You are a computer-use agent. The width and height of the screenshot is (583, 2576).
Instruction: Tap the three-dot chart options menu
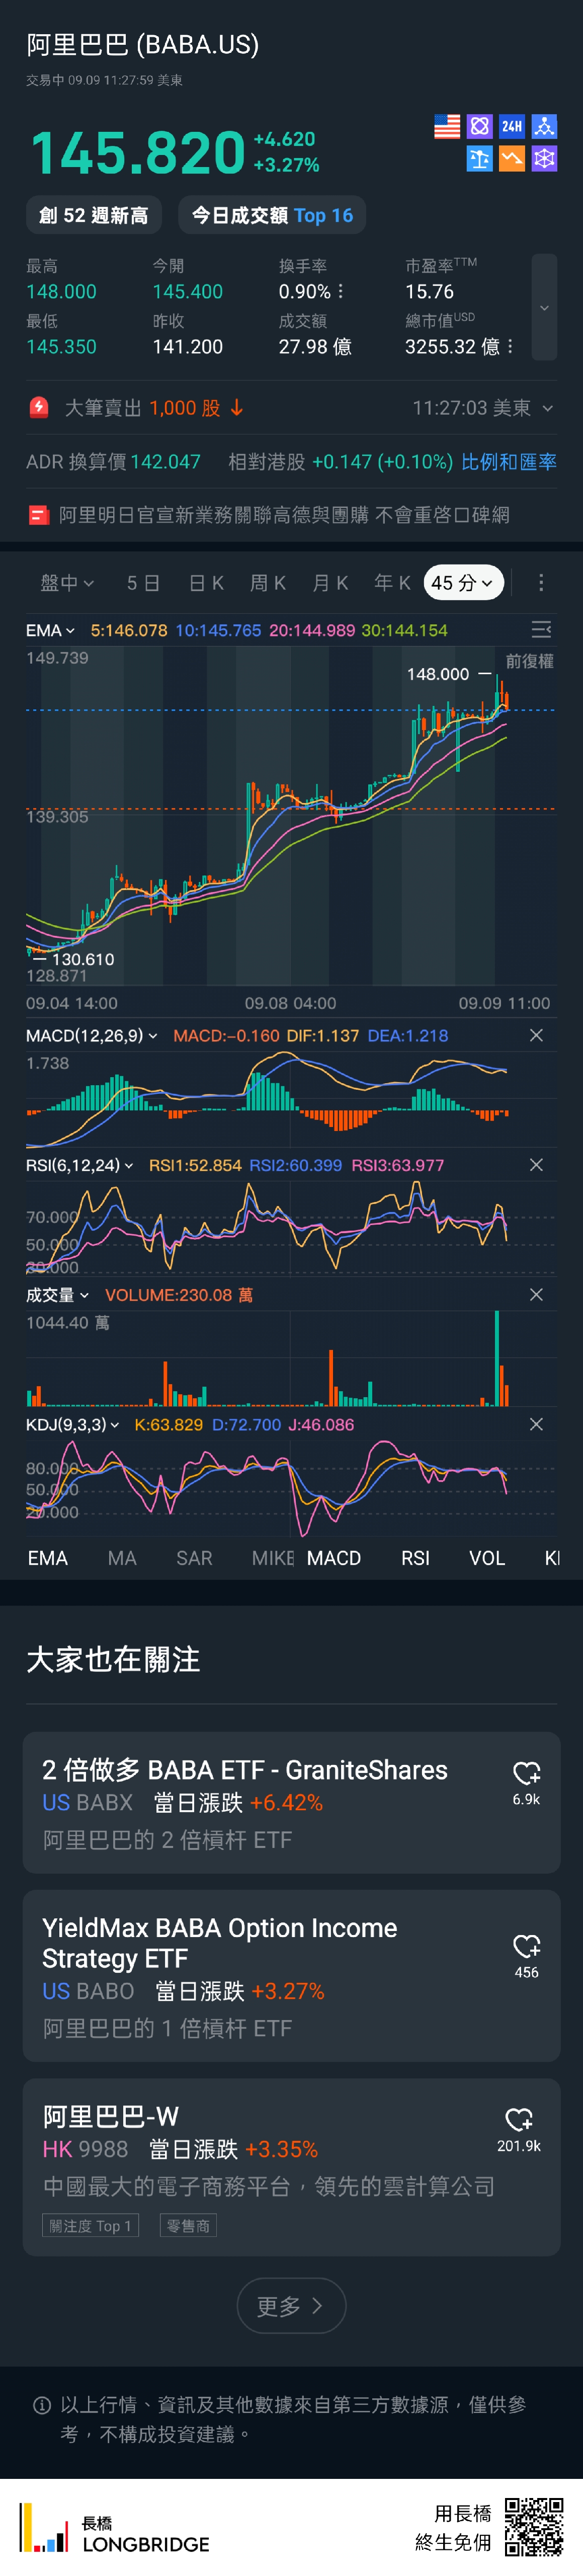[541, 583]
